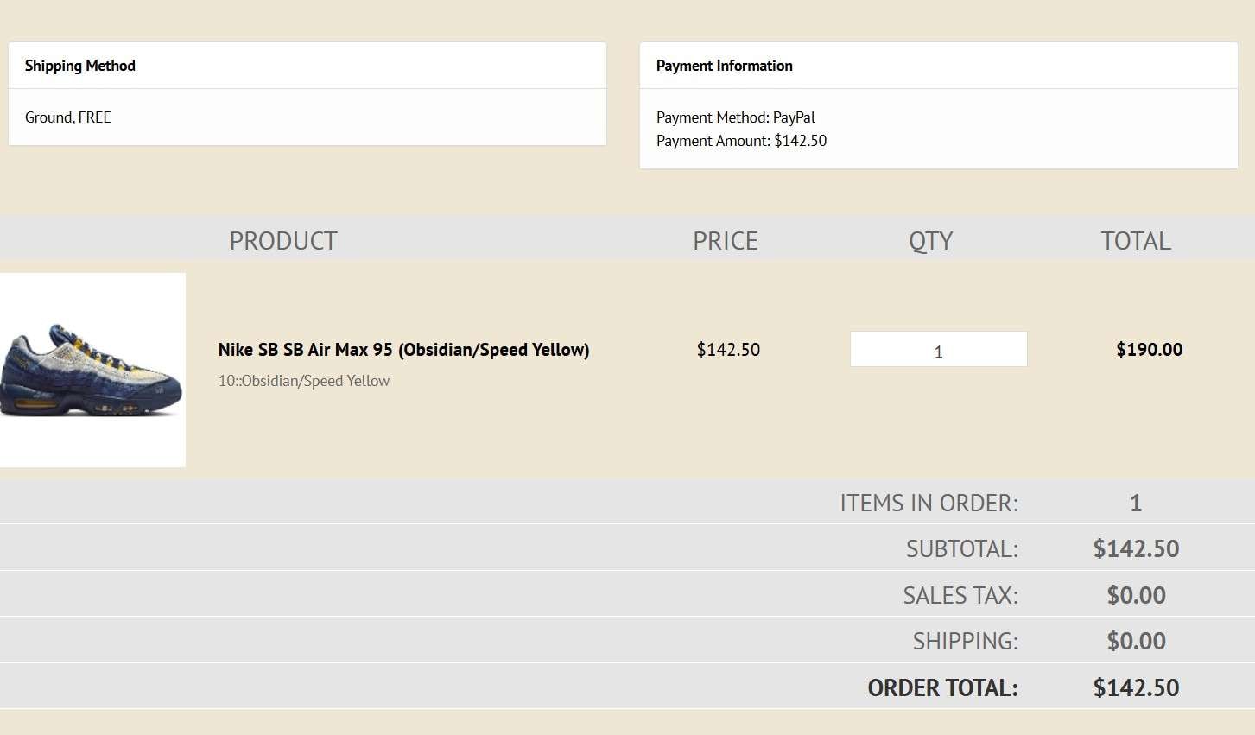Click the TOTAL column header
Viewport: 1255px width, 735px height.
[1136, 241]
